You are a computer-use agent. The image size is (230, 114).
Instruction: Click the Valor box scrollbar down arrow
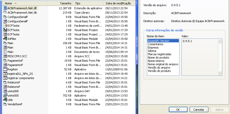point(219,73)
